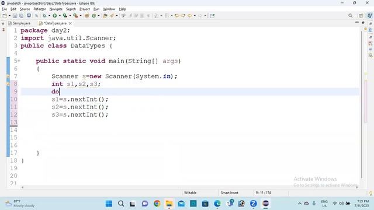Click the Pin Editor toolbar icon
This screenshot has width=374, height=210.
click(212, 16)
